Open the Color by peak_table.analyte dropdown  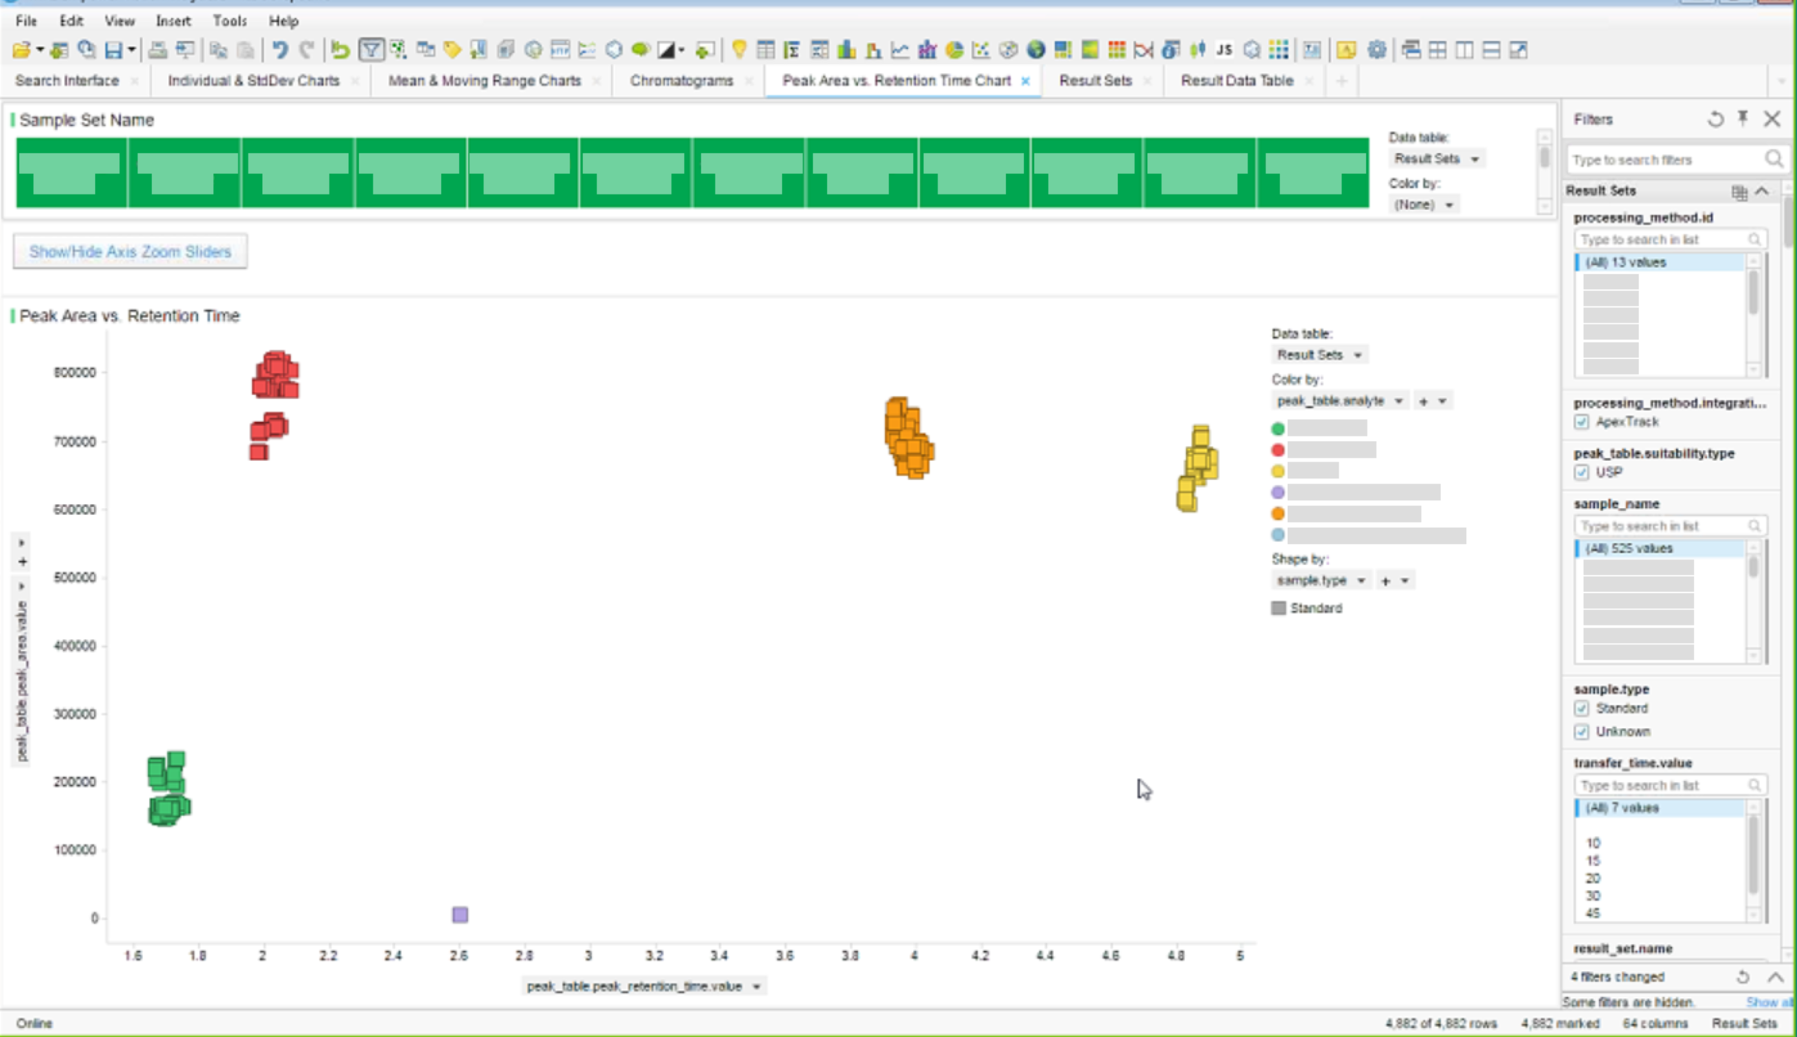point(1338,401)
